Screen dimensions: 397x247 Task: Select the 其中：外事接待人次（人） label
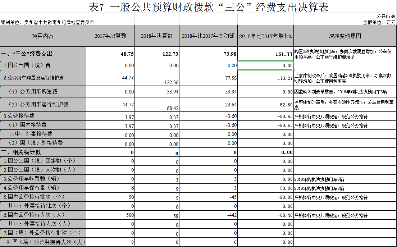(x=43, y=224)
